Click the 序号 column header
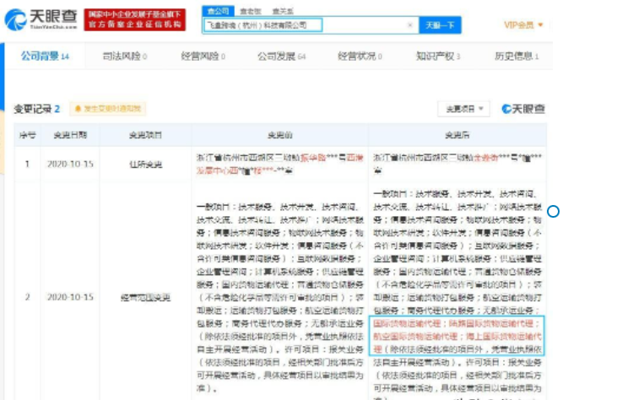The image size is (644, 400). coord(27,135)
